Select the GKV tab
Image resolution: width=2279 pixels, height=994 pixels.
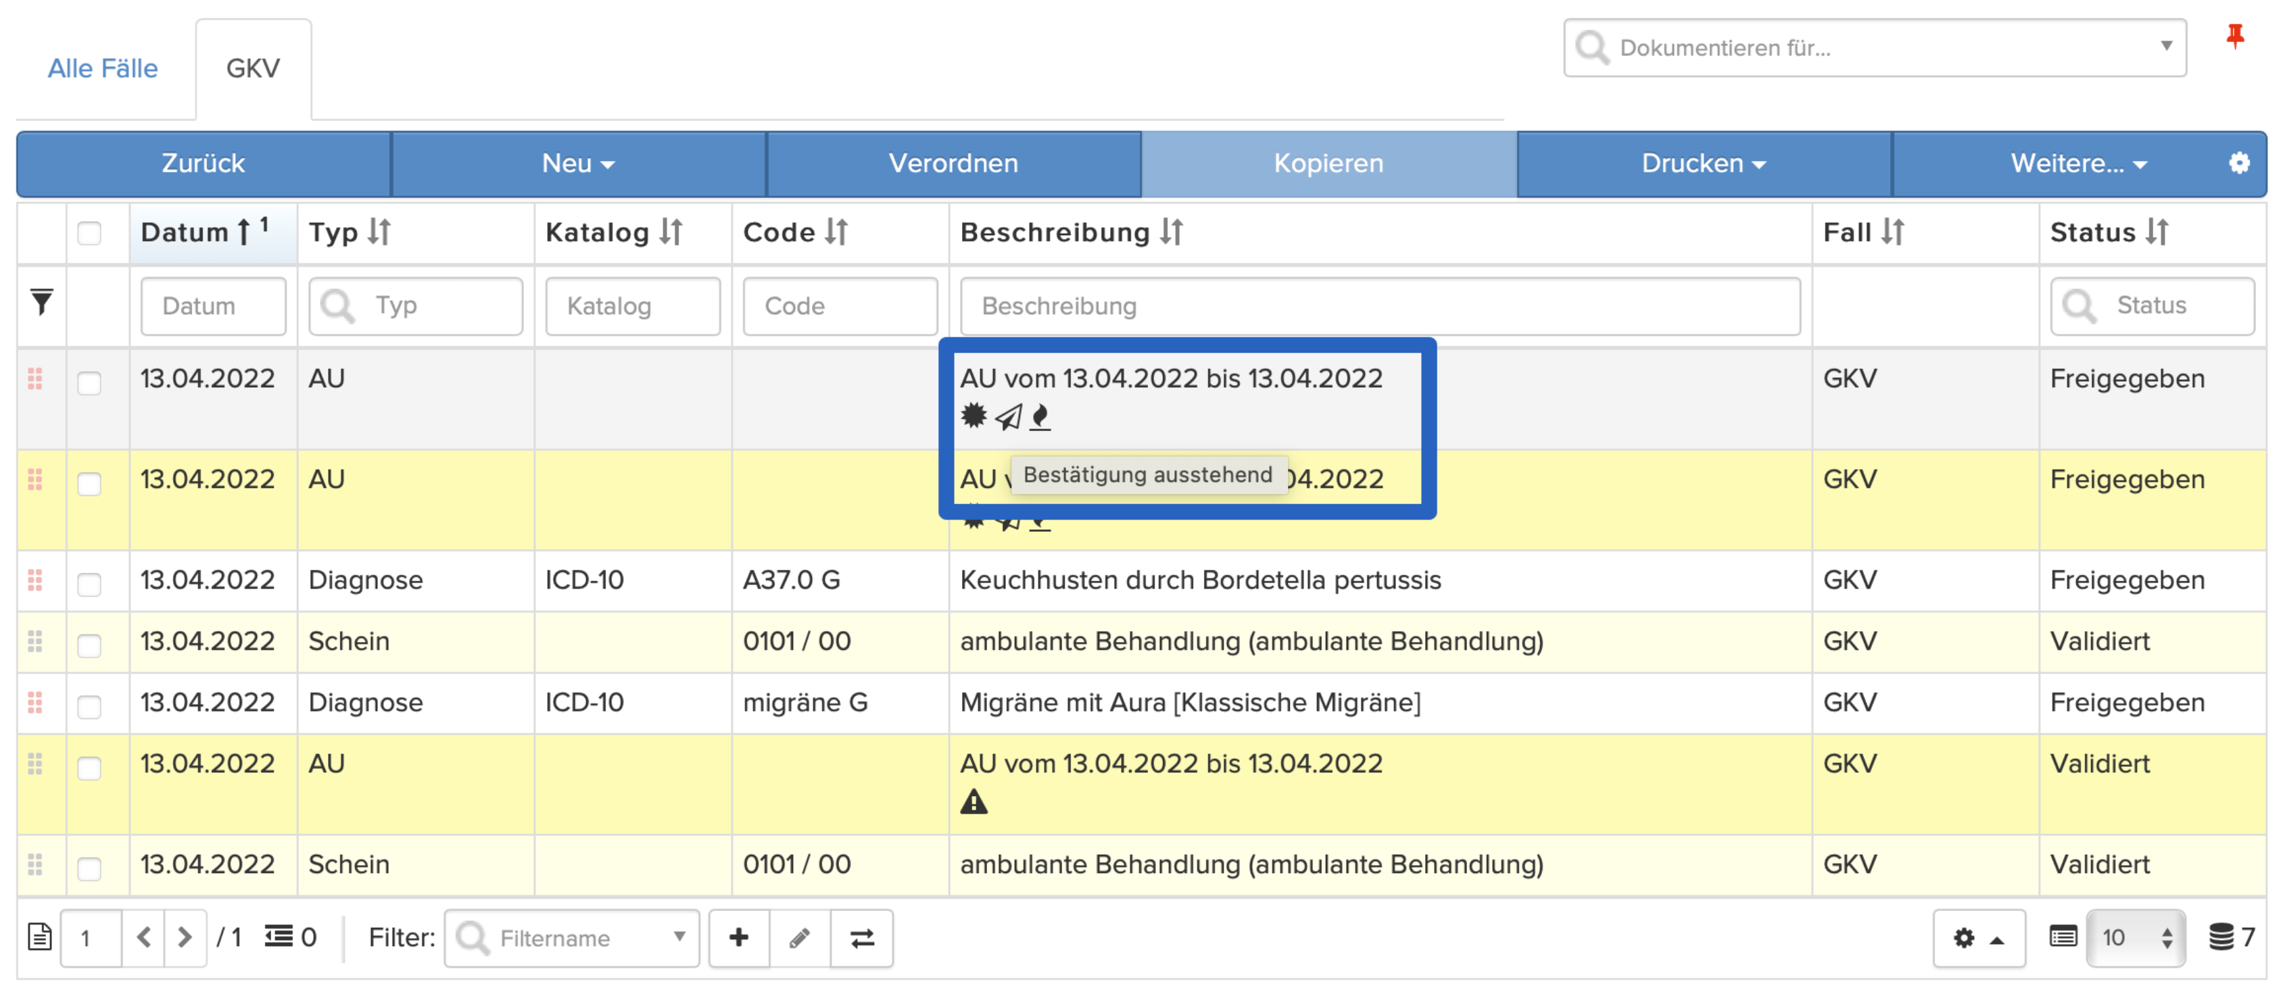pos(253,68)
